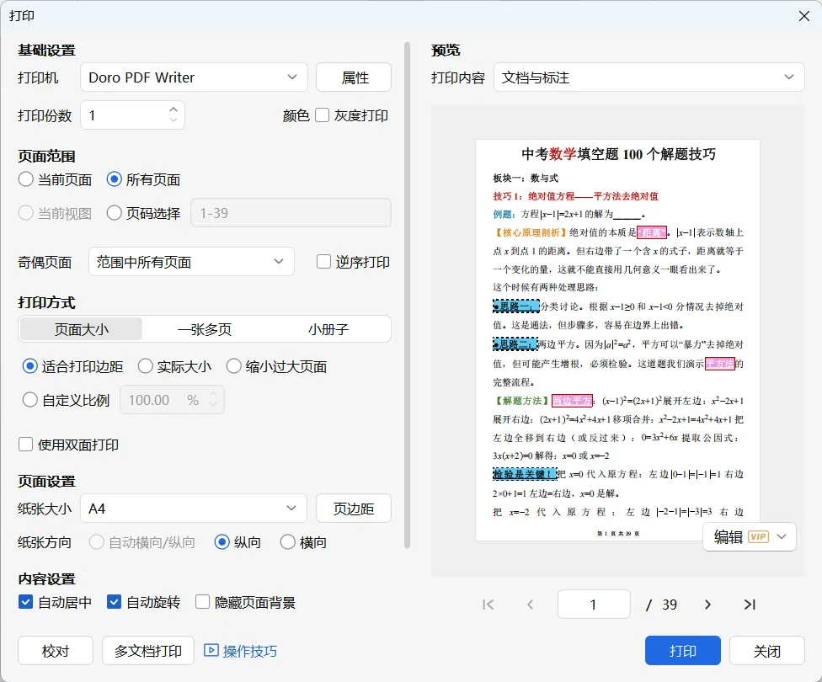
Task: Enable 灰度打印 grayscale checkbox
Action: [x=323, y=115]
